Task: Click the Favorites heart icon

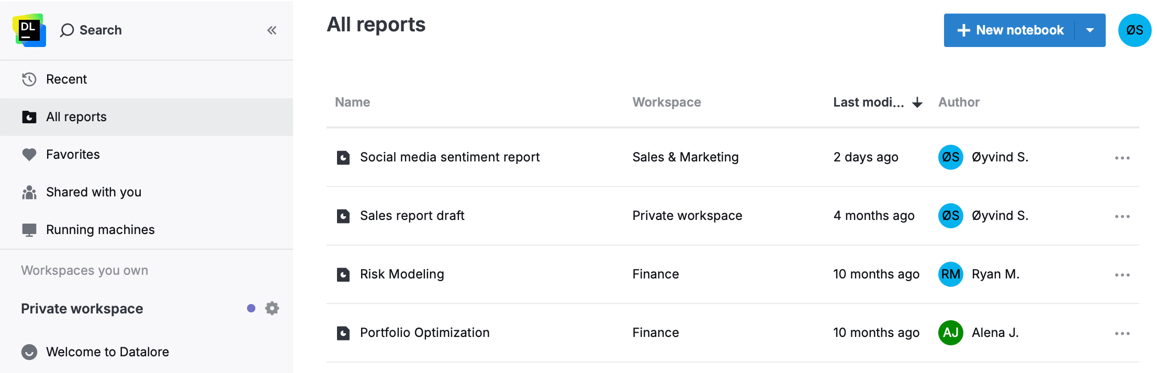Action: point(29,155)
